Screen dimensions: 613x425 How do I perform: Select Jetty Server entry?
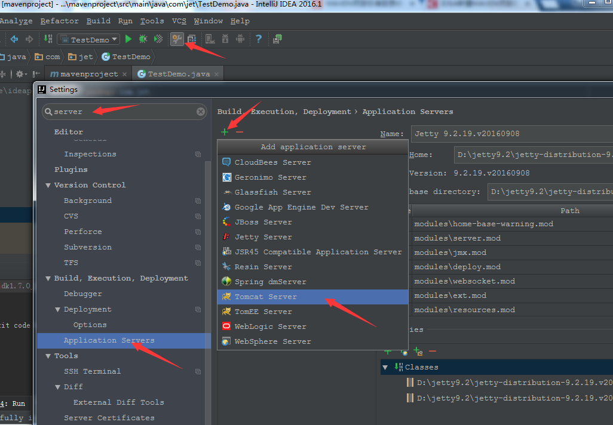click(312, 237)
